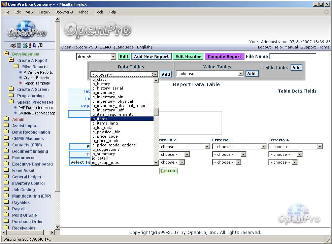
Task: Click the red exclamation mark icon
Action: click(x=30, y=45)
